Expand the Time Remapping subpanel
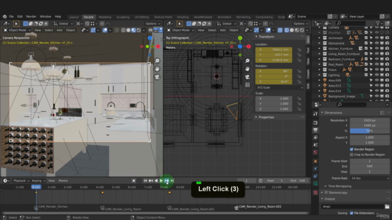 coord(325,186)
